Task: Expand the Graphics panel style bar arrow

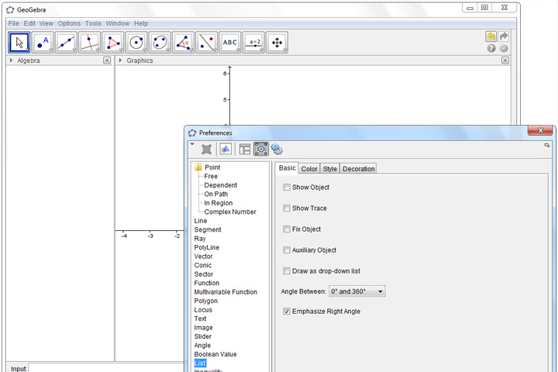Action: click(x=120, y=60)
